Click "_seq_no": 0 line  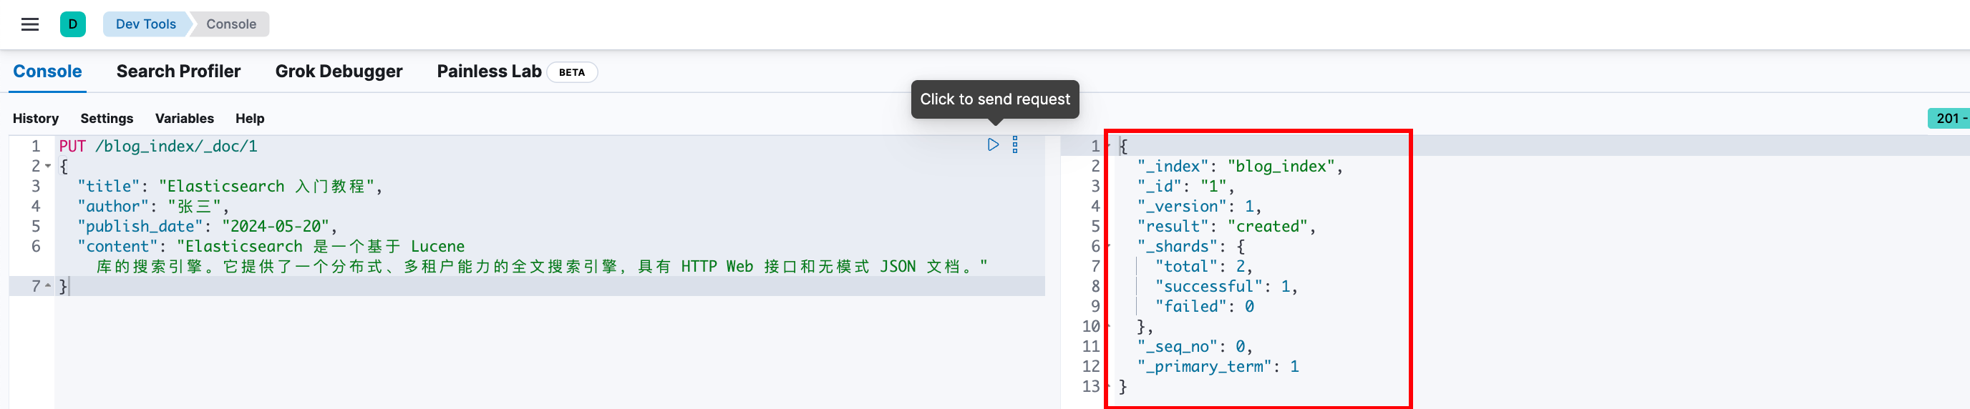(x=1195, y=347)
